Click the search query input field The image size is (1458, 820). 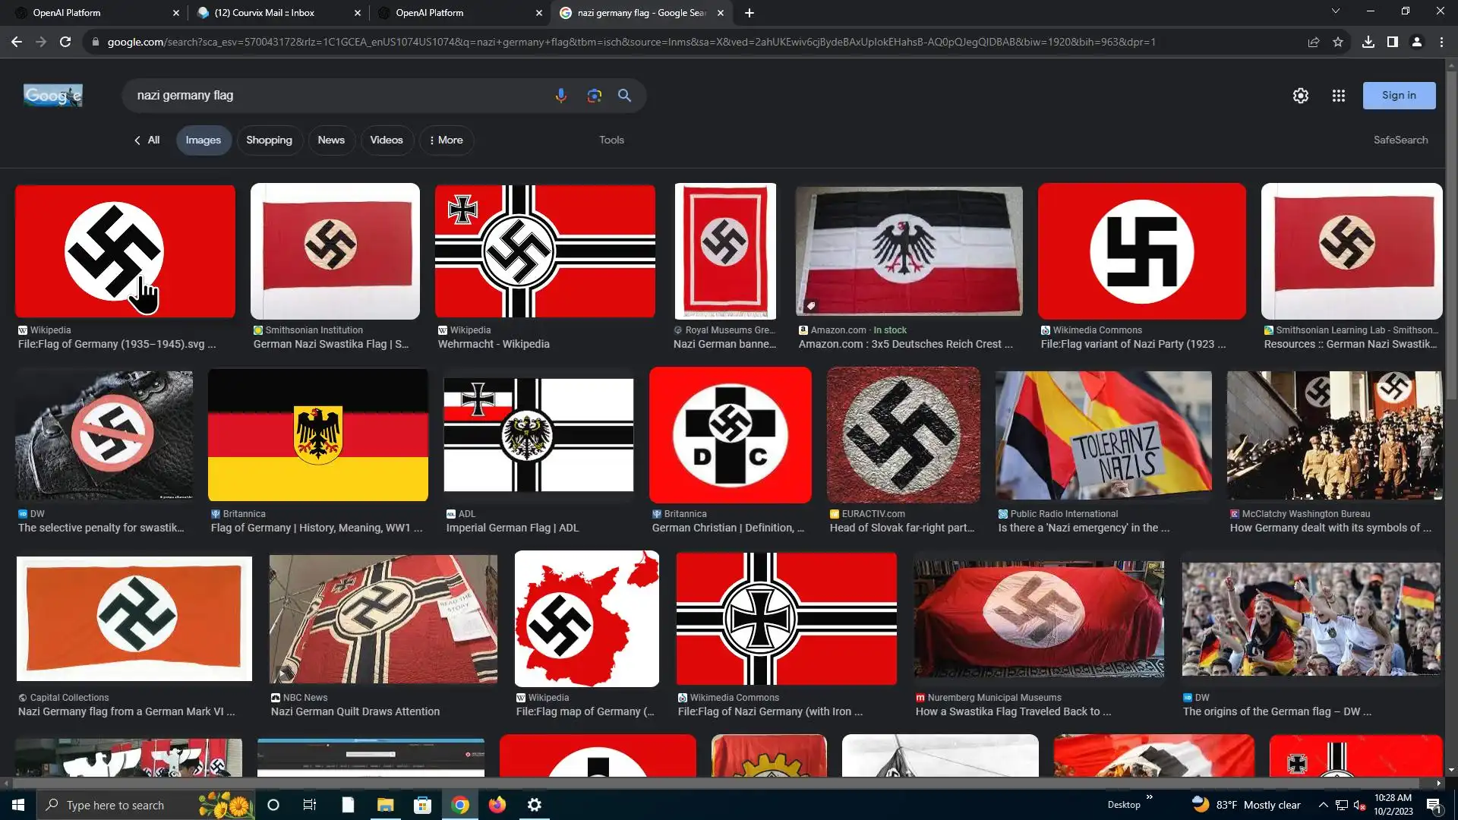tap(334, 96)
